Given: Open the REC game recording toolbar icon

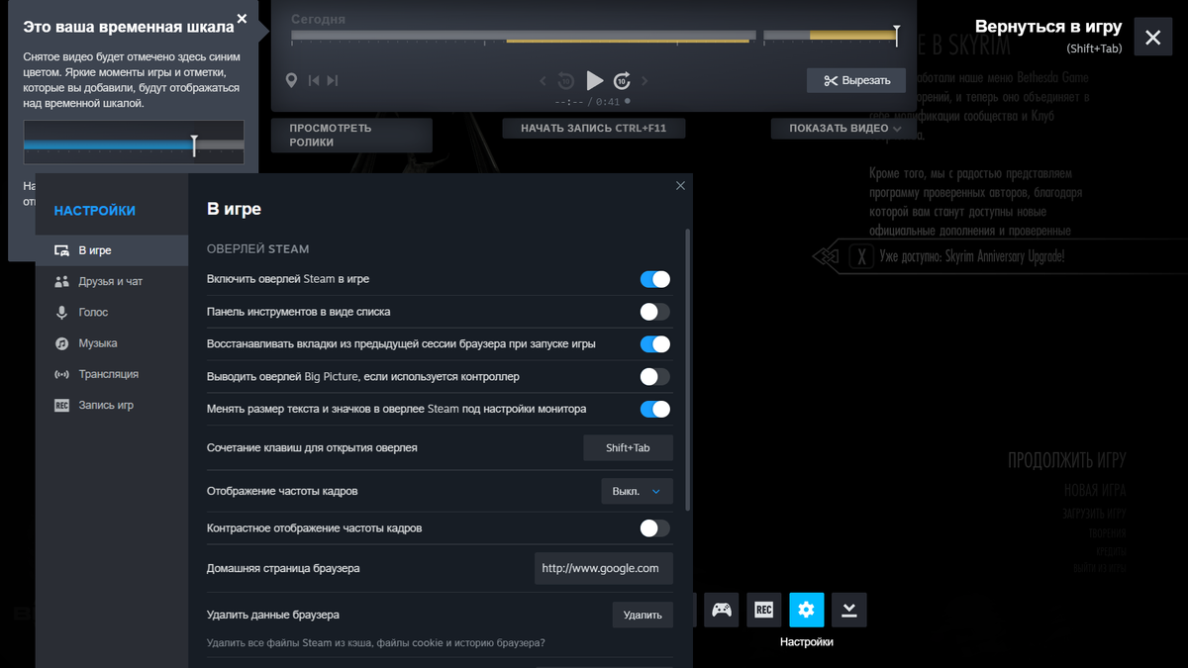Looking at the screenshot, I should tap(763, 610).
